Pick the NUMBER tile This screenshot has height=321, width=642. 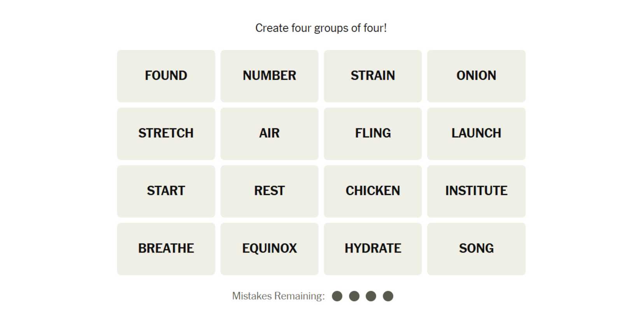(x=269, y=76)
